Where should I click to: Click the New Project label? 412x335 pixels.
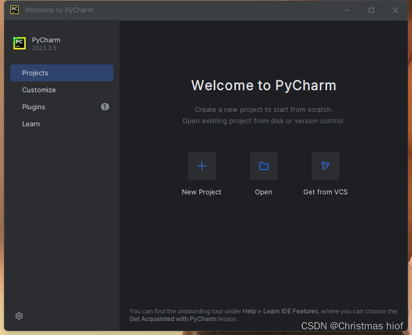pos(201,192)
